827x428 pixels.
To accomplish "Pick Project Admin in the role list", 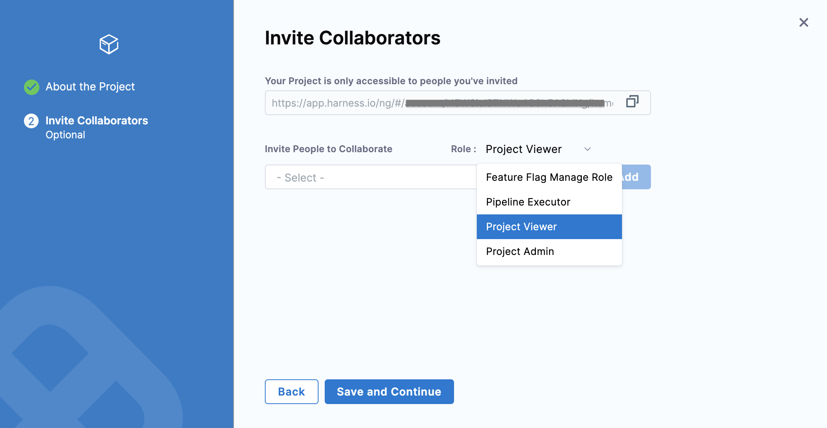I will 520,251.
